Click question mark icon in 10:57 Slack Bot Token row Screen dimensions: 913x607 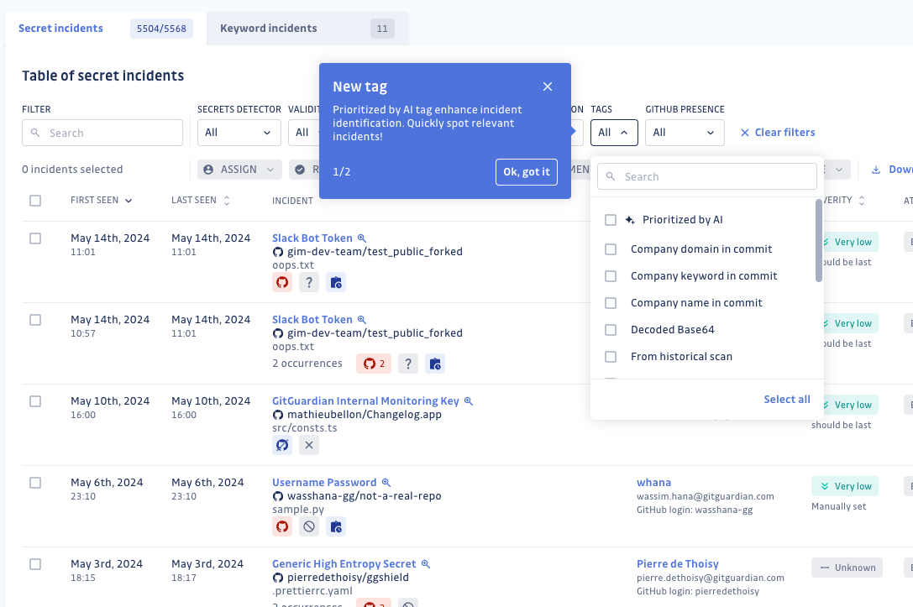click(x=408, y=364)
